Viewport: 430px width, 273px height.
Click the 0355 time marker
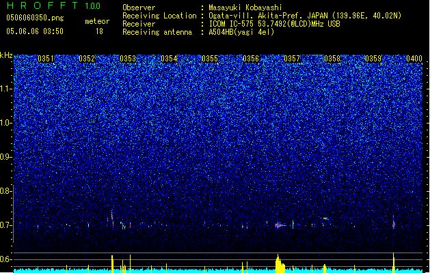click(210, 59)
